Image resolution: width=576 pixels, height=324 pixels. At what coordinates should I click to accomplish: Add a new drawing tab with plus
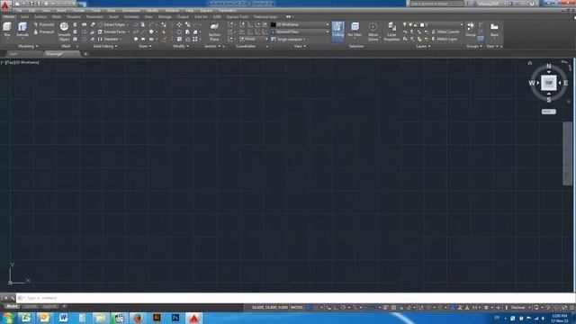[x=85, y=54]
